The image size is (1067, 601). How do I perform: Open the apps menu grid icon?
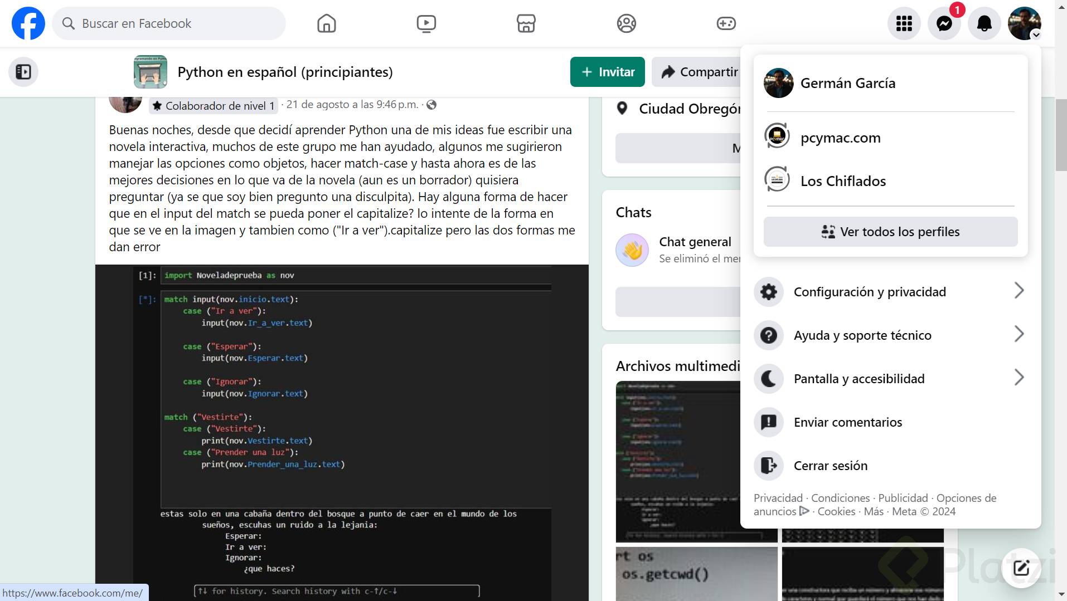click(x=904, y=23)
